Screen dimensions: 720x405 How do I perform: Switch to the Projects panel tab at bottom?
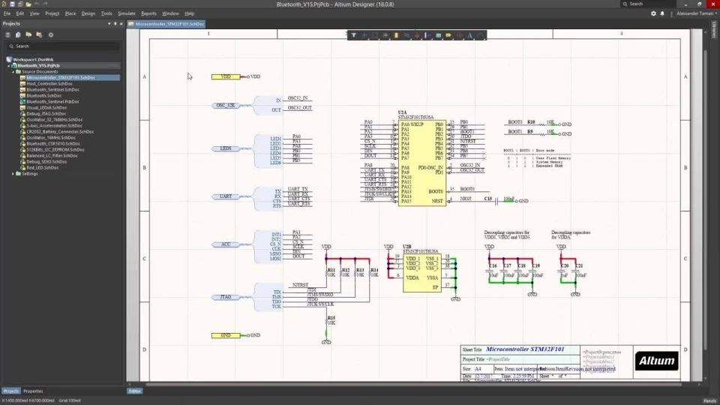[x=10, y=391]
